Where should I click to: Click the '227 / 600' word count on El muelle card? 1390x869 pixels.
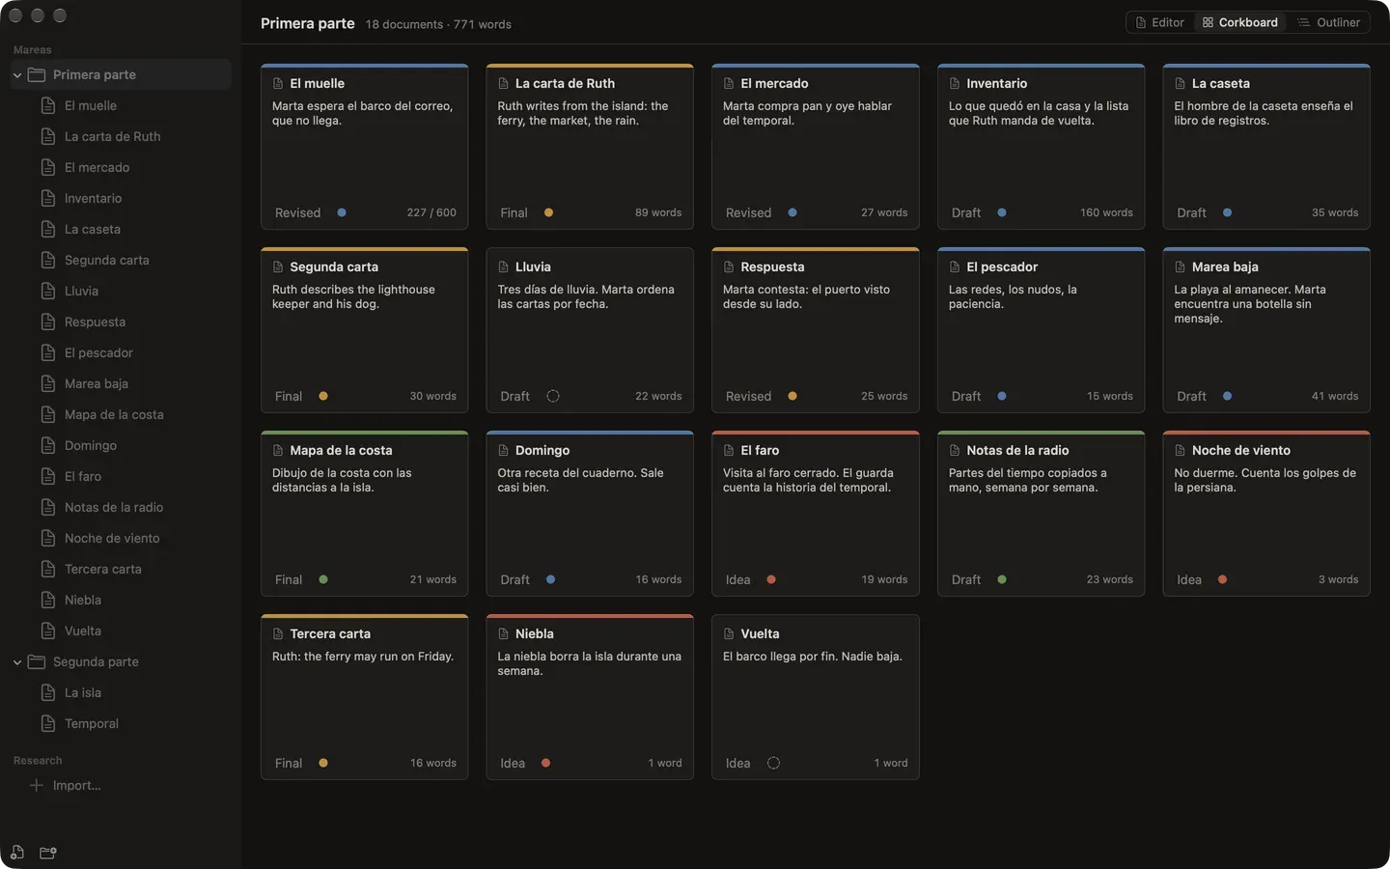[431, 212]
